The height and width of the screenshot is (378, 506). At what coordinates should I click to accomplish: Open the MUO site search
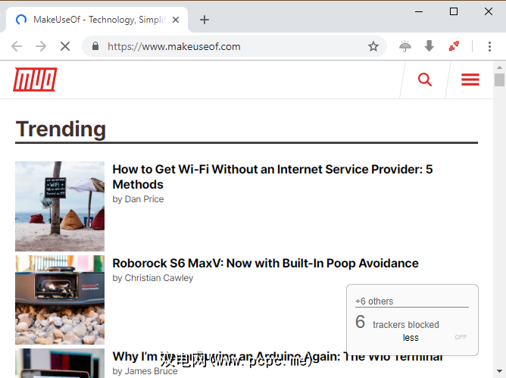425,80
